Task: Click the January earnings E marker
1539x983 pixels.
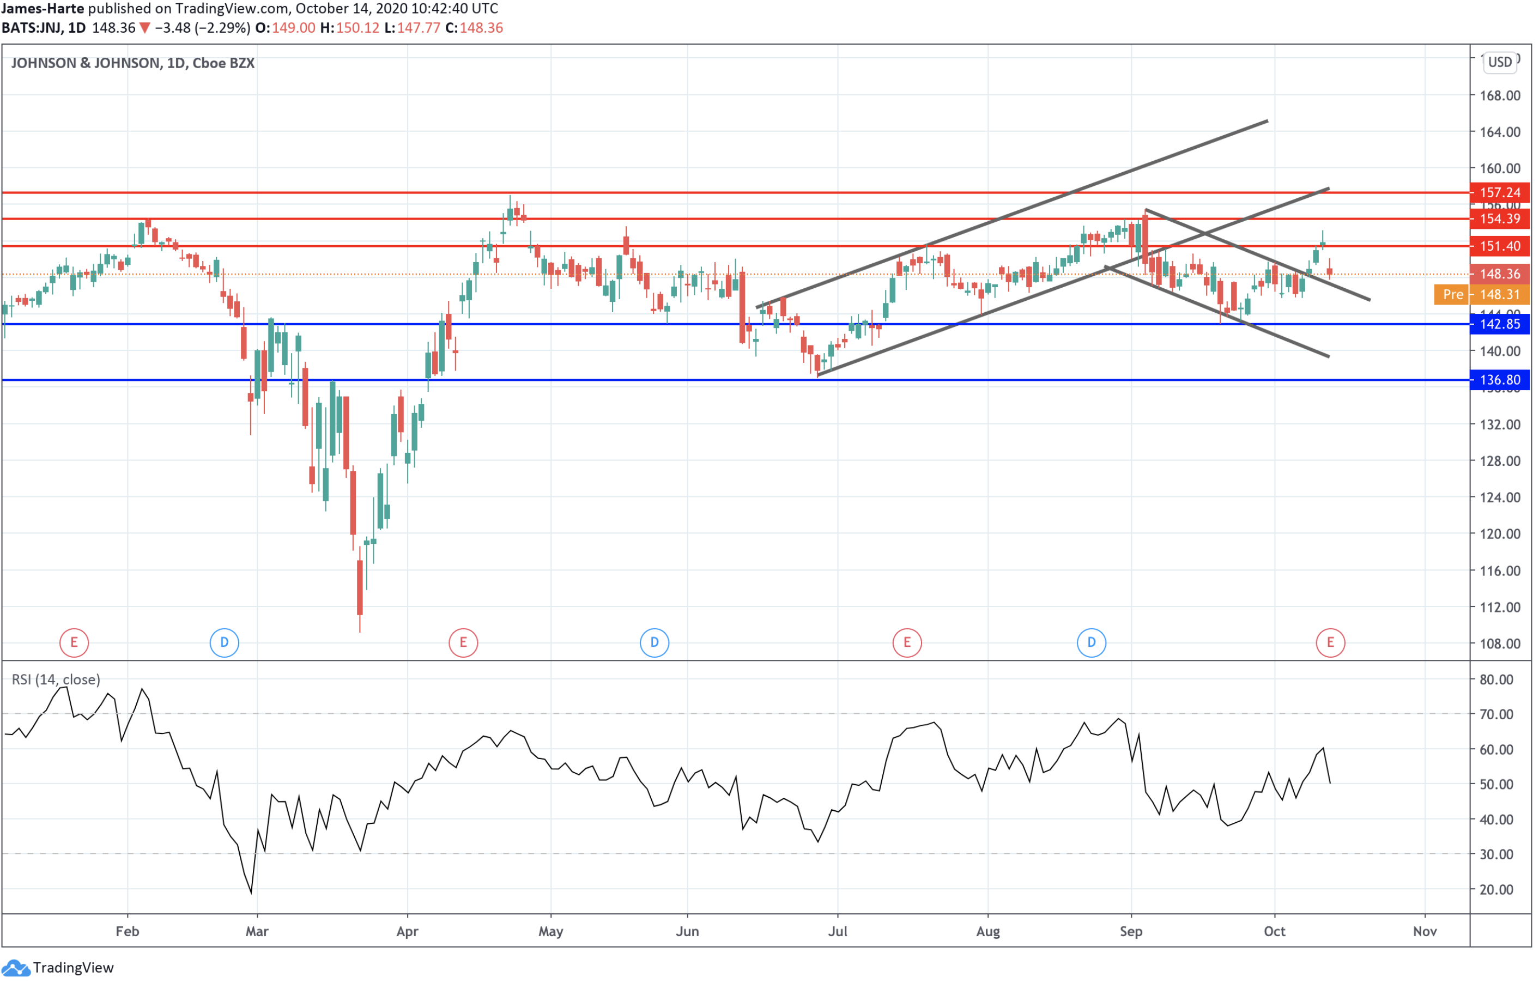Action: click(x=74, y=642)
